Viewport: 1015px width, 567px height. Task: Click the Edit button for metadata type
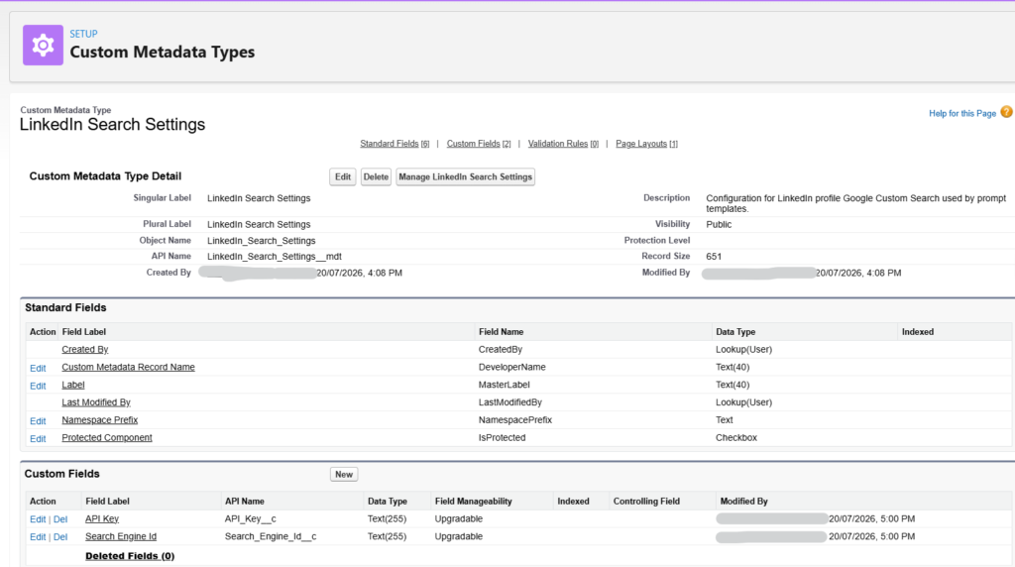pyautogui.click(x=342, y=176)
